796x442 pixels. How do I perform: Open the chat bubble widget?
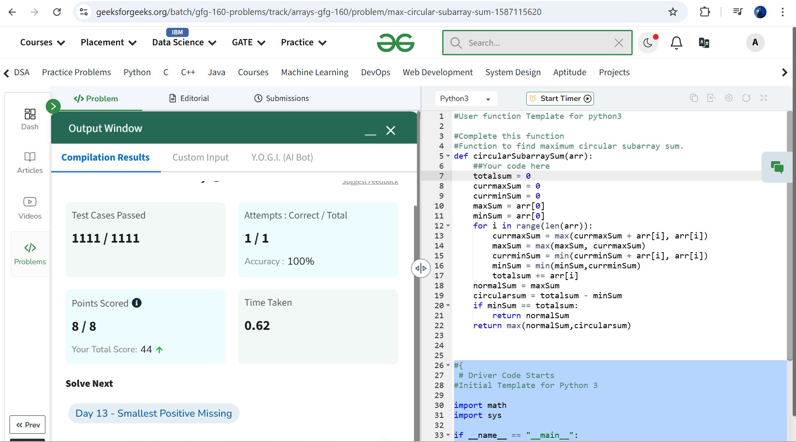[x=777, y=167]
